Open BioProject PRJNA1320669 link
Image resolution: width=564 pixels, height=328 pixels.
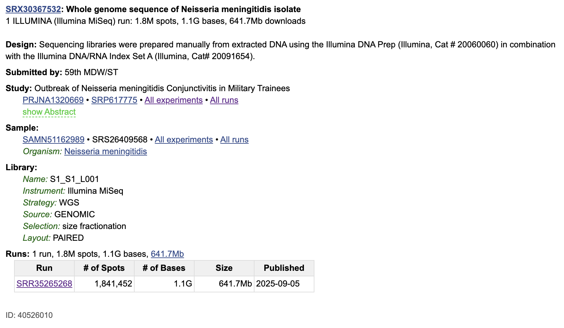click(53, 100)
